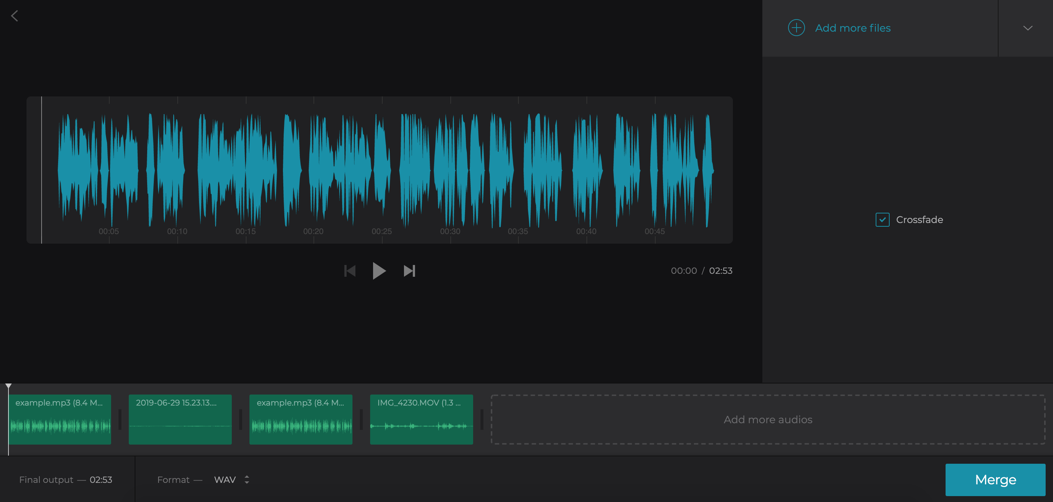Screen dimensions: 1053x502
Task: Click the format stepper arrows beside WAV
Action: pyautogui.click(x=247, y=480)
